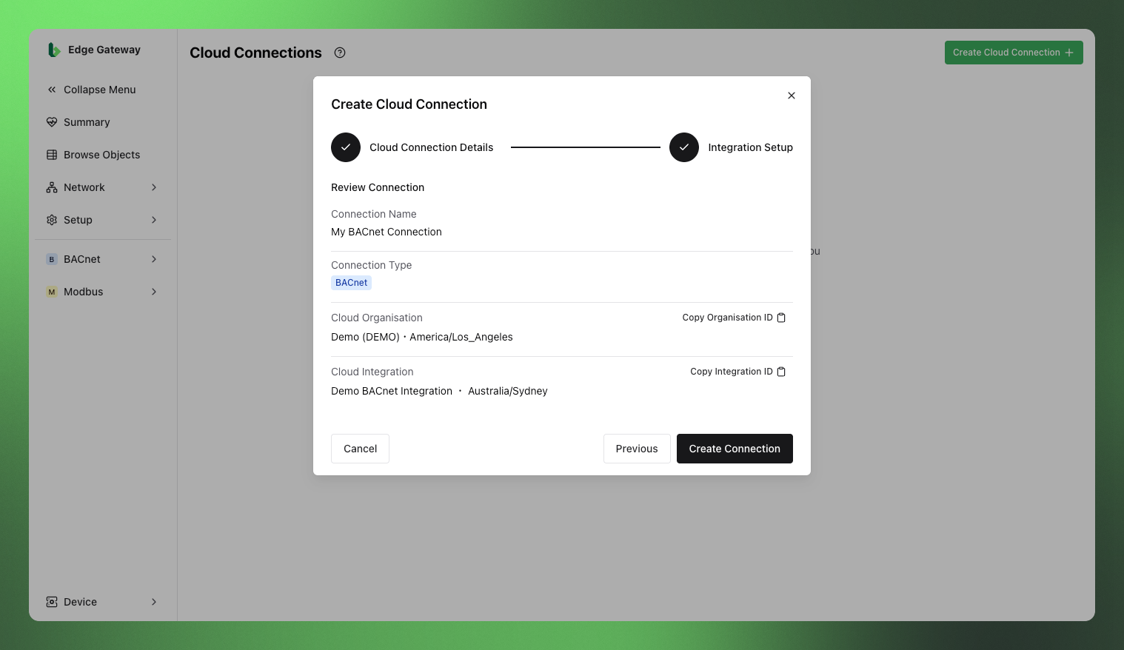Close the Create Cloud Connection dialog

(x=792, y=96)
